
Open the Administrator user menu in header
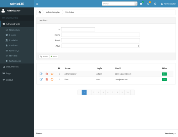168,4
